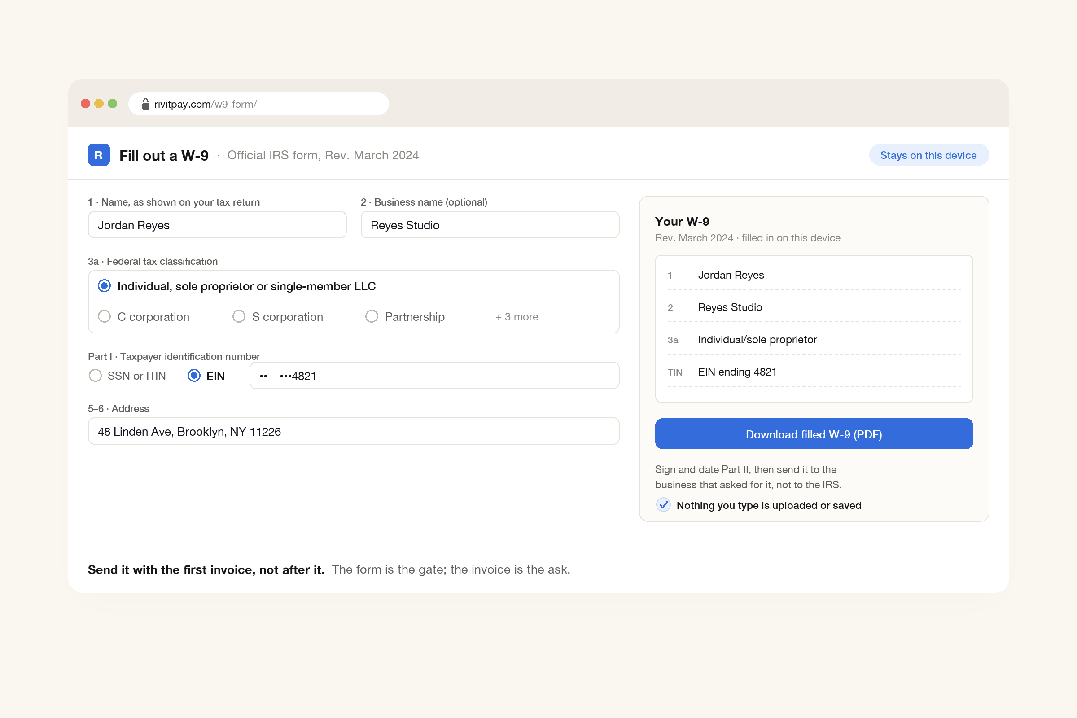Click the masked EIN number field
Viewport: 1077px width, 718px height.
pos(434,376)
